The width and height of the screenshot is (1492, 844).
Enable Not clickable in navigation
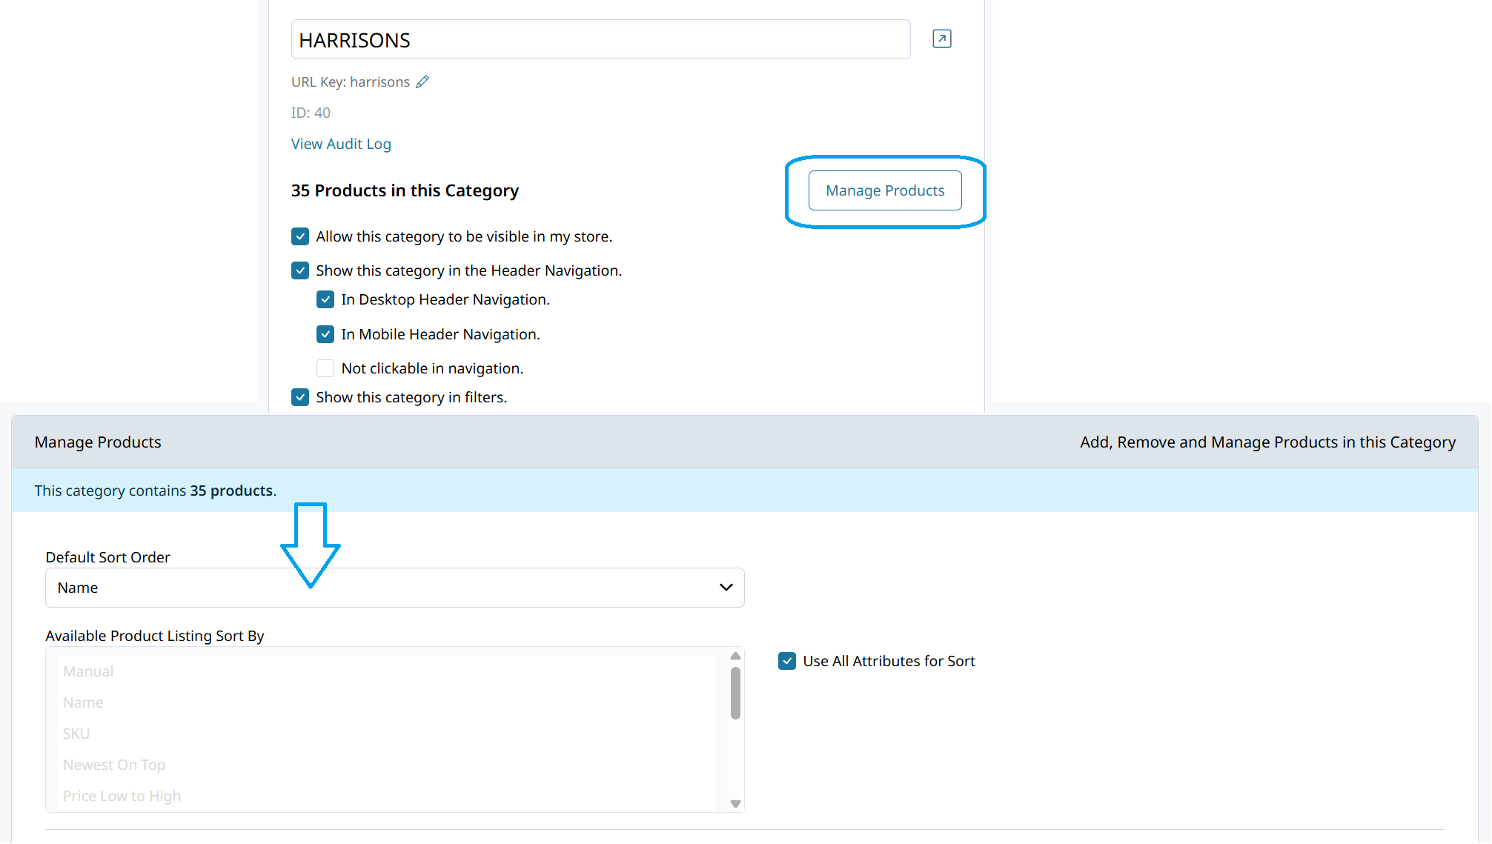click(x=325, y=368)
